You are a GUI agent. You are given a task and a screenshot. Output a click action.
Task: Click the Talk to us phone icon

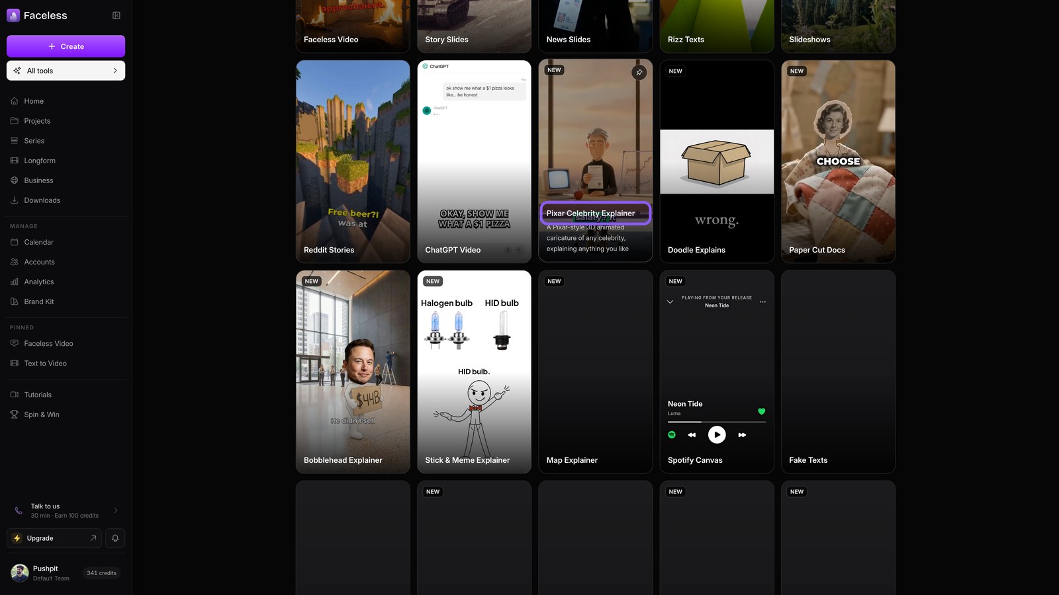click(19, 510)
